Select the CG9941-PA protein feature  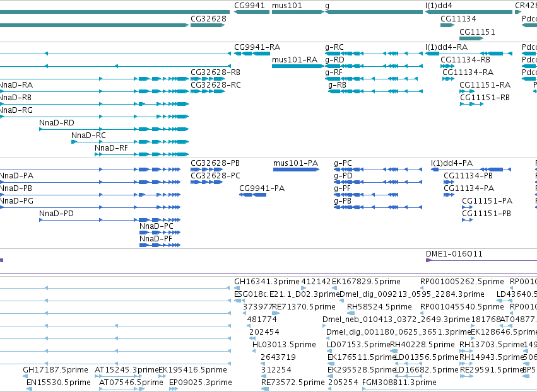pos(253,195)
